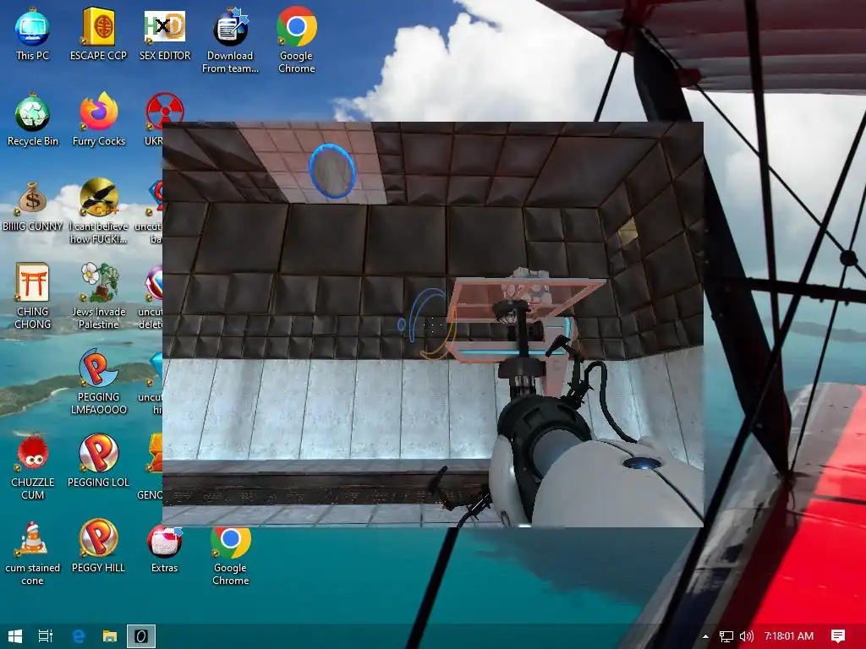Switch to the running app taskbar button
This screenshot has width=866, height=649.
[141, 636]
